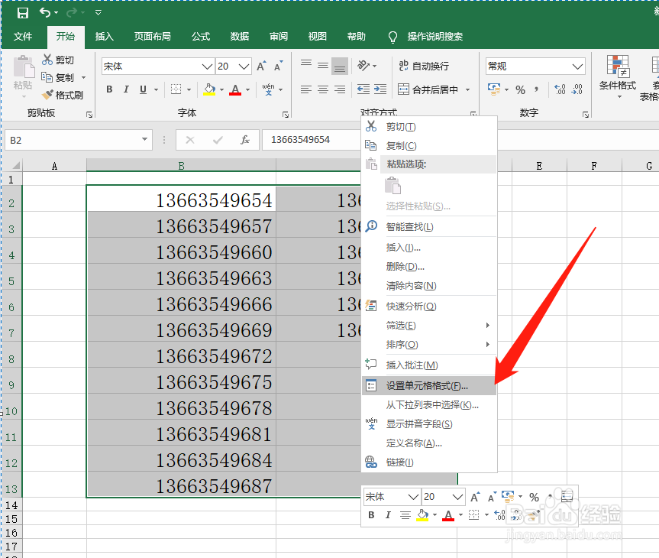Open 排序(O) submenu in context menu
Image resolution: width=659 pixels, height=558 pixels.
[x=428, y=345]
